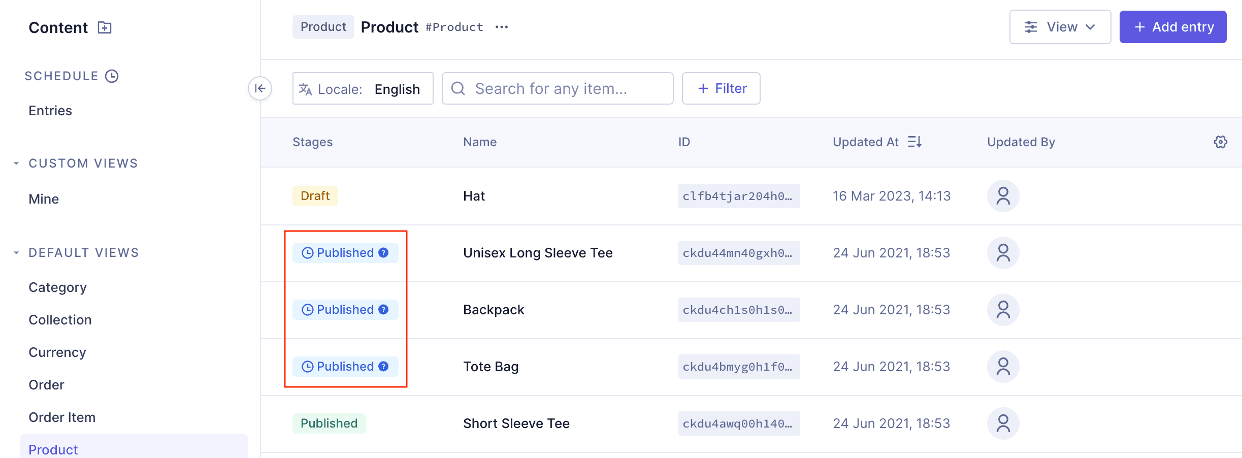
Task: Select the Order Item view
Action: pos(62,417)
